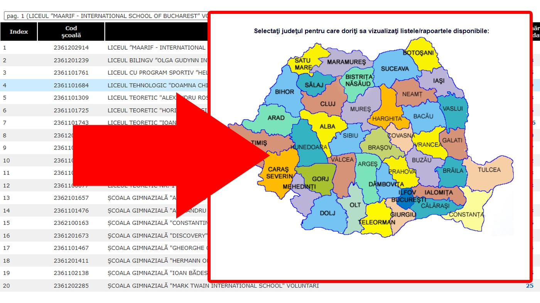Screen dimensions: 540x303
Task: Select Alba county on the map
Action: coord(327,126)
